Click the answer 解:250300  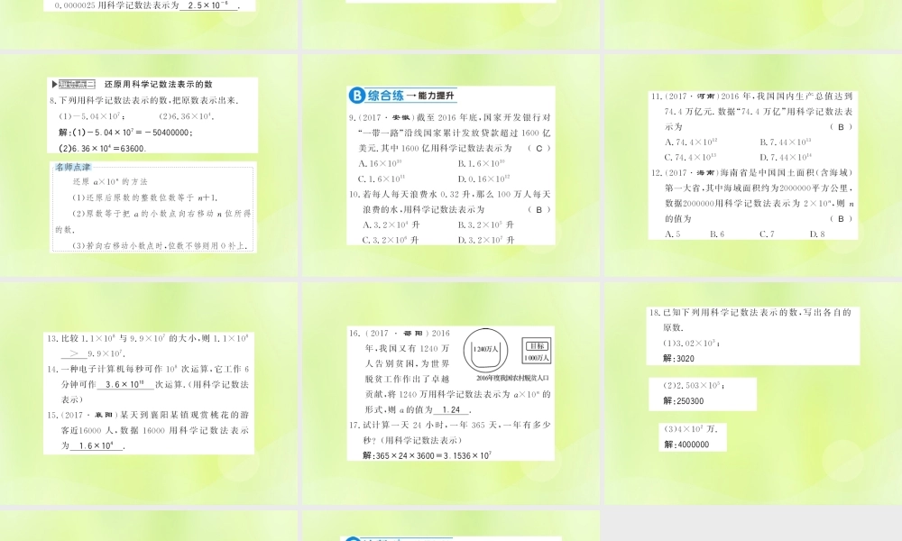click(x=683, y=400)
